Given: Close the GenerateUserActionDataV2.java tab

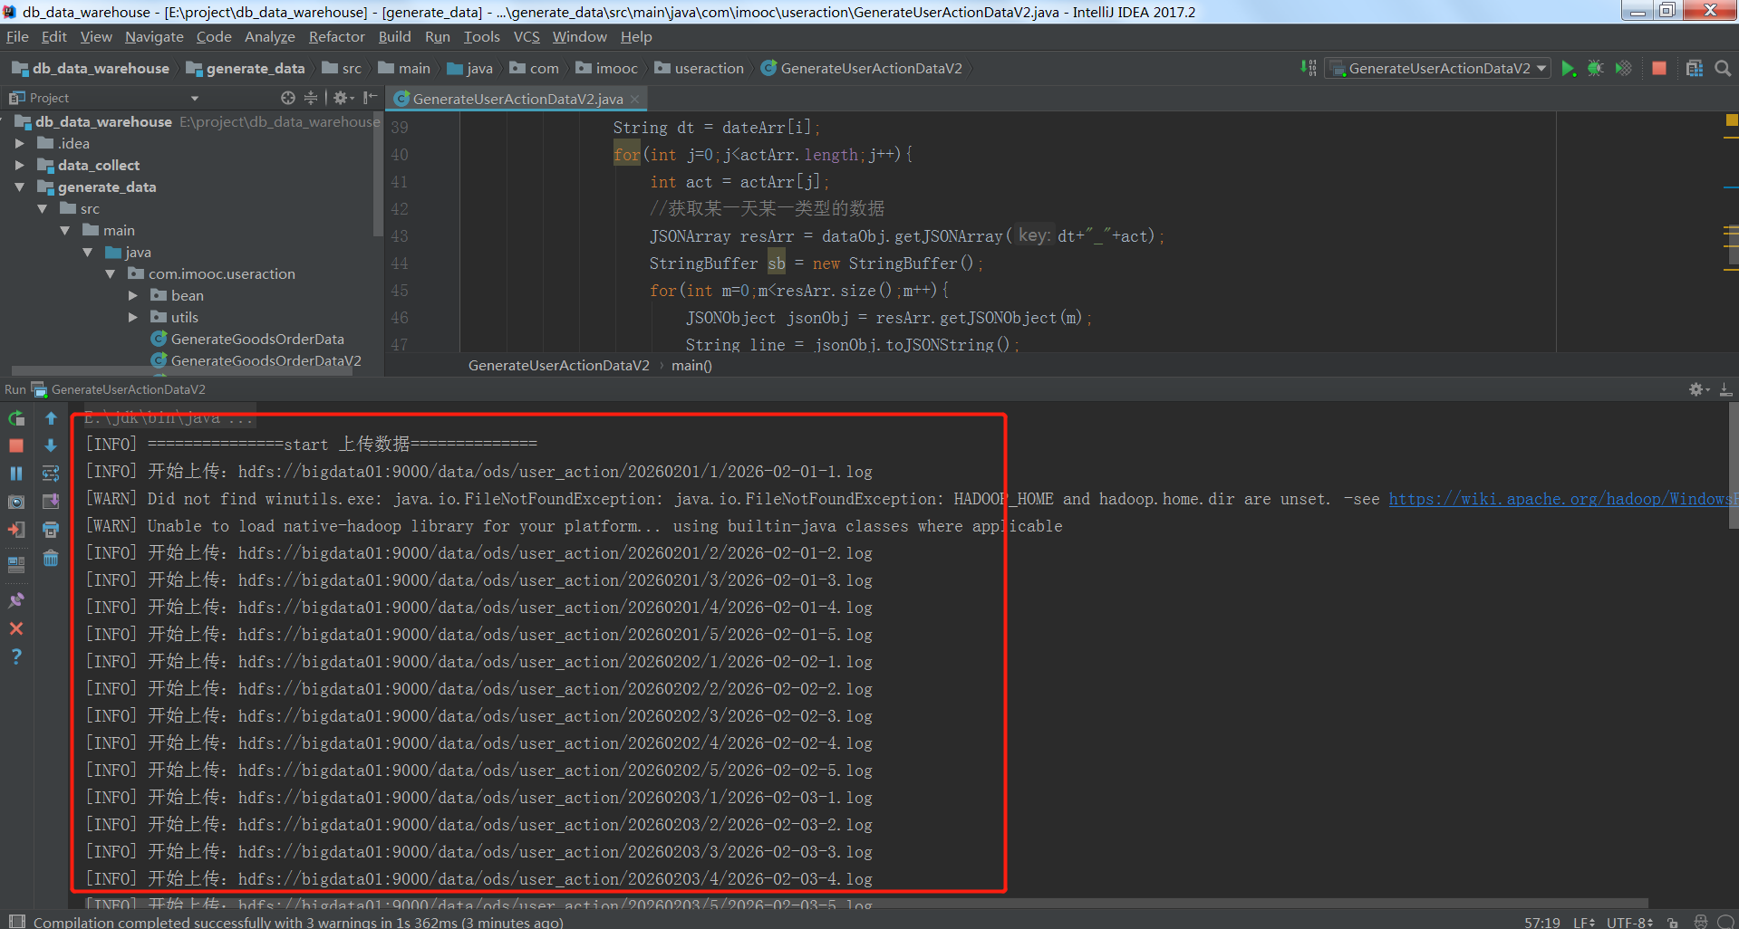Looking at the screenshot, I should 634,99.
